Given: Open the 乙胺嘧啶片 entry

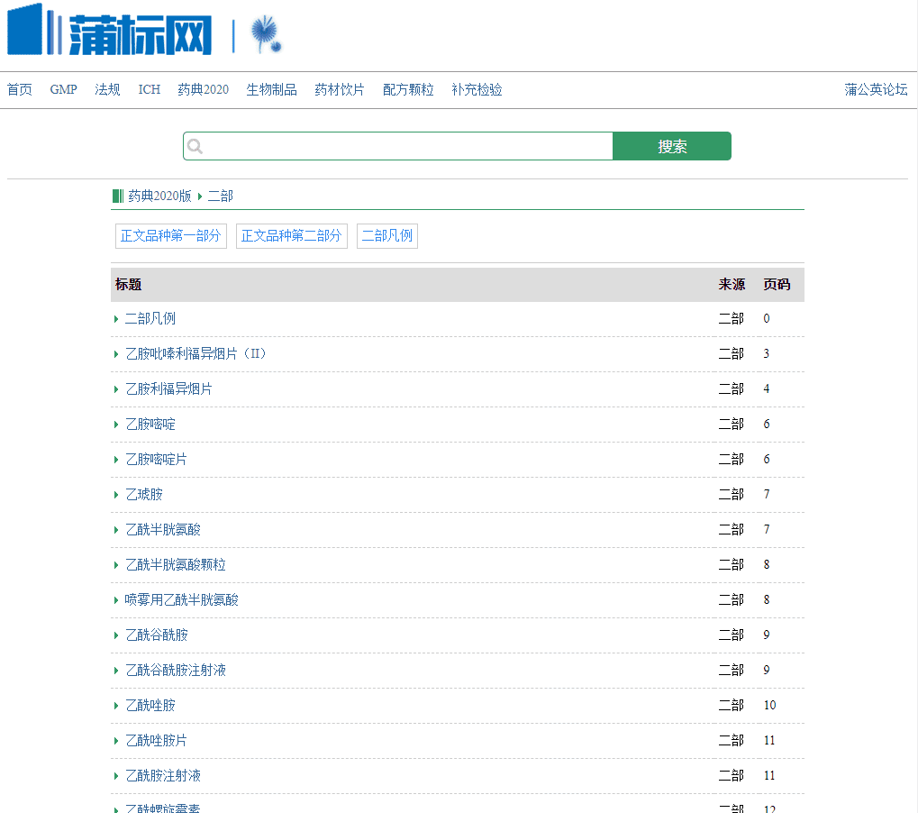Looking at the screenshot, I should (157, 459).
